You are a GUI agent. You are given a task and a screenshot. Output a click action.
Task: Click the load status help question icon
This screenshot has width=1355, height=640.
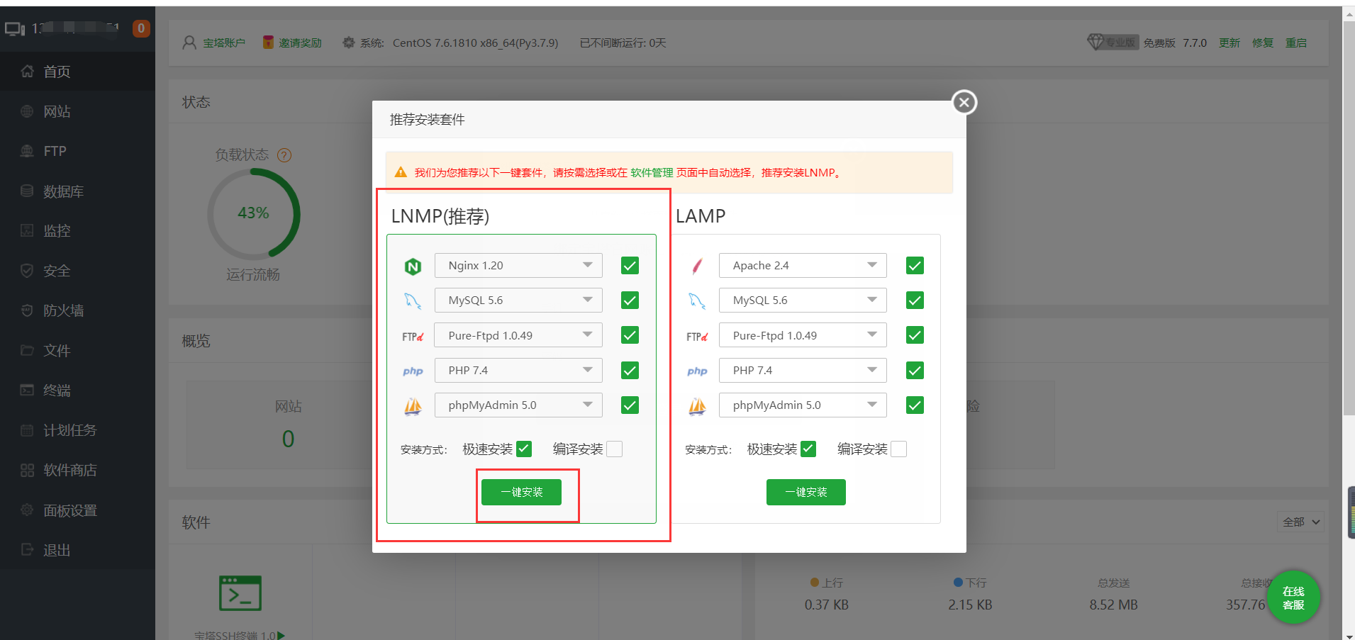[284, 155]
